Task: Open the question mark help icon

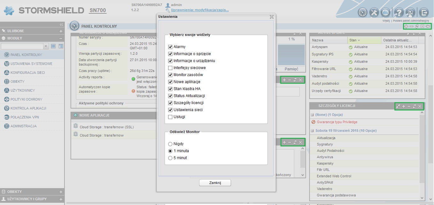Action: coord(400,13)
